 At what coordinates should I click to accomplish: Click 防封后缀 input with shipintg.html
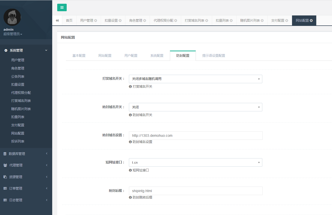tap(196, 191)
